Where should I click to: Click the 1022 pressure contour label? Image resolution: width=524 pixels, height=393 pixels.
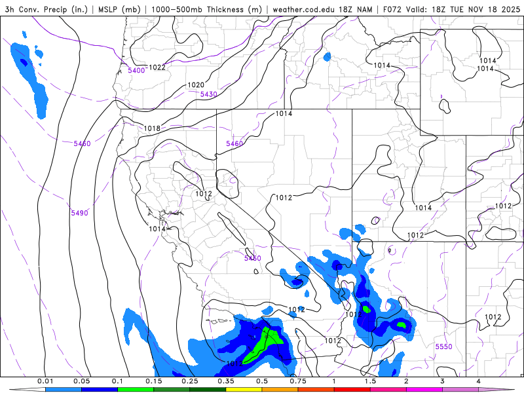(157, 67)
